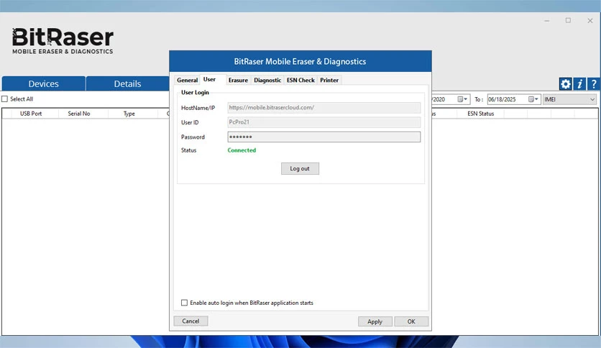Open the help question mark icon
The width and height of the screenshot is (601, 348).
pos(593,84)
